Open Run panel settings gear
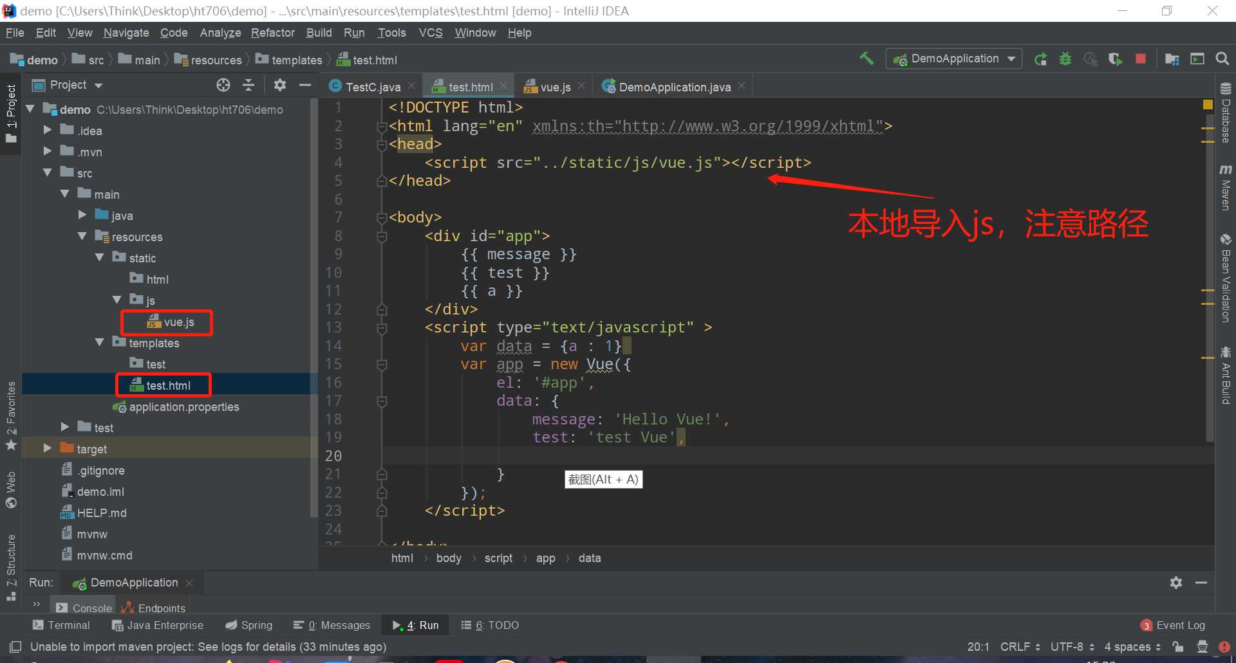Viewport: 1236px width, 663px height. 1176,583
